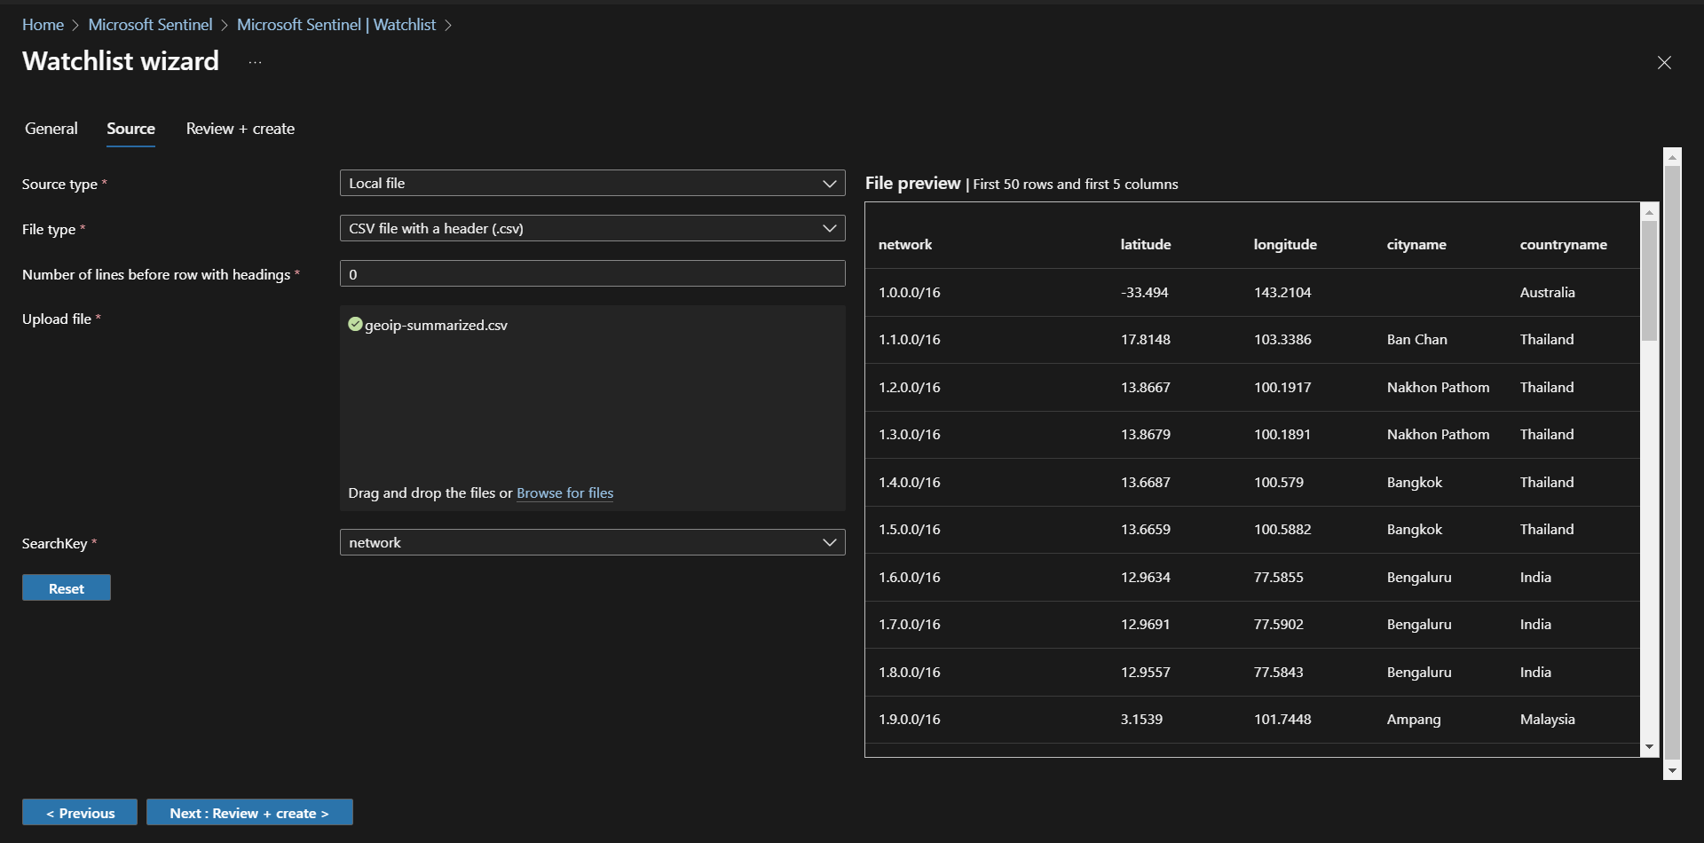Screen dimensions: 1704x843
Task: Click the geoip-summarized.csv file name
Action: click(436, 325)
